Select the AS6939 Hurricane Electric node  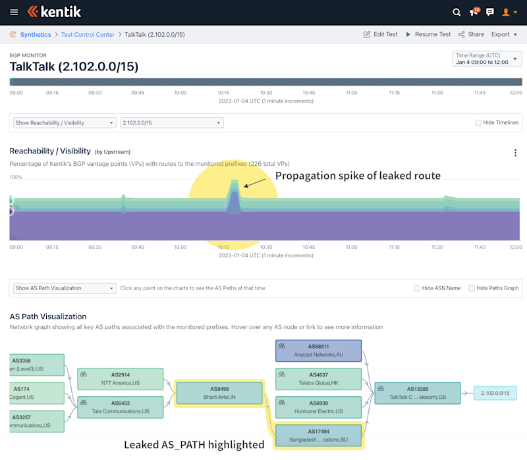pyautogui.click(x=318, y=407)
